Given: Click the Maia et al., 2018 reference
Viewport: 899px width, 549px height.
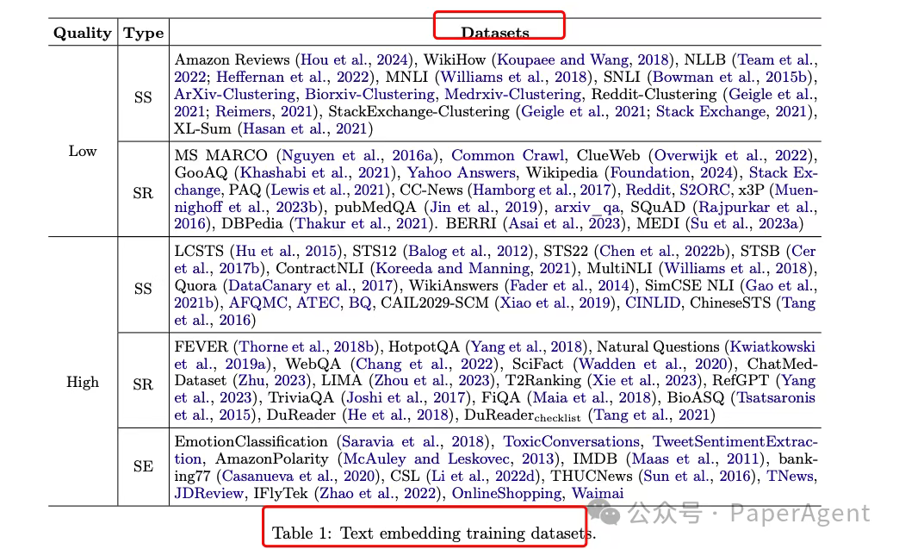Looking at the screenshot, I should point(591,398).
